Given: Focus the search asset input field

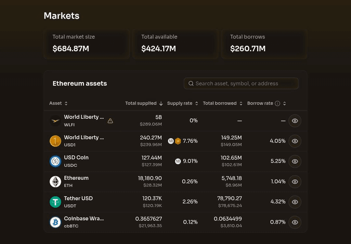Looking at the screenshot, I should tap(241, 83).
